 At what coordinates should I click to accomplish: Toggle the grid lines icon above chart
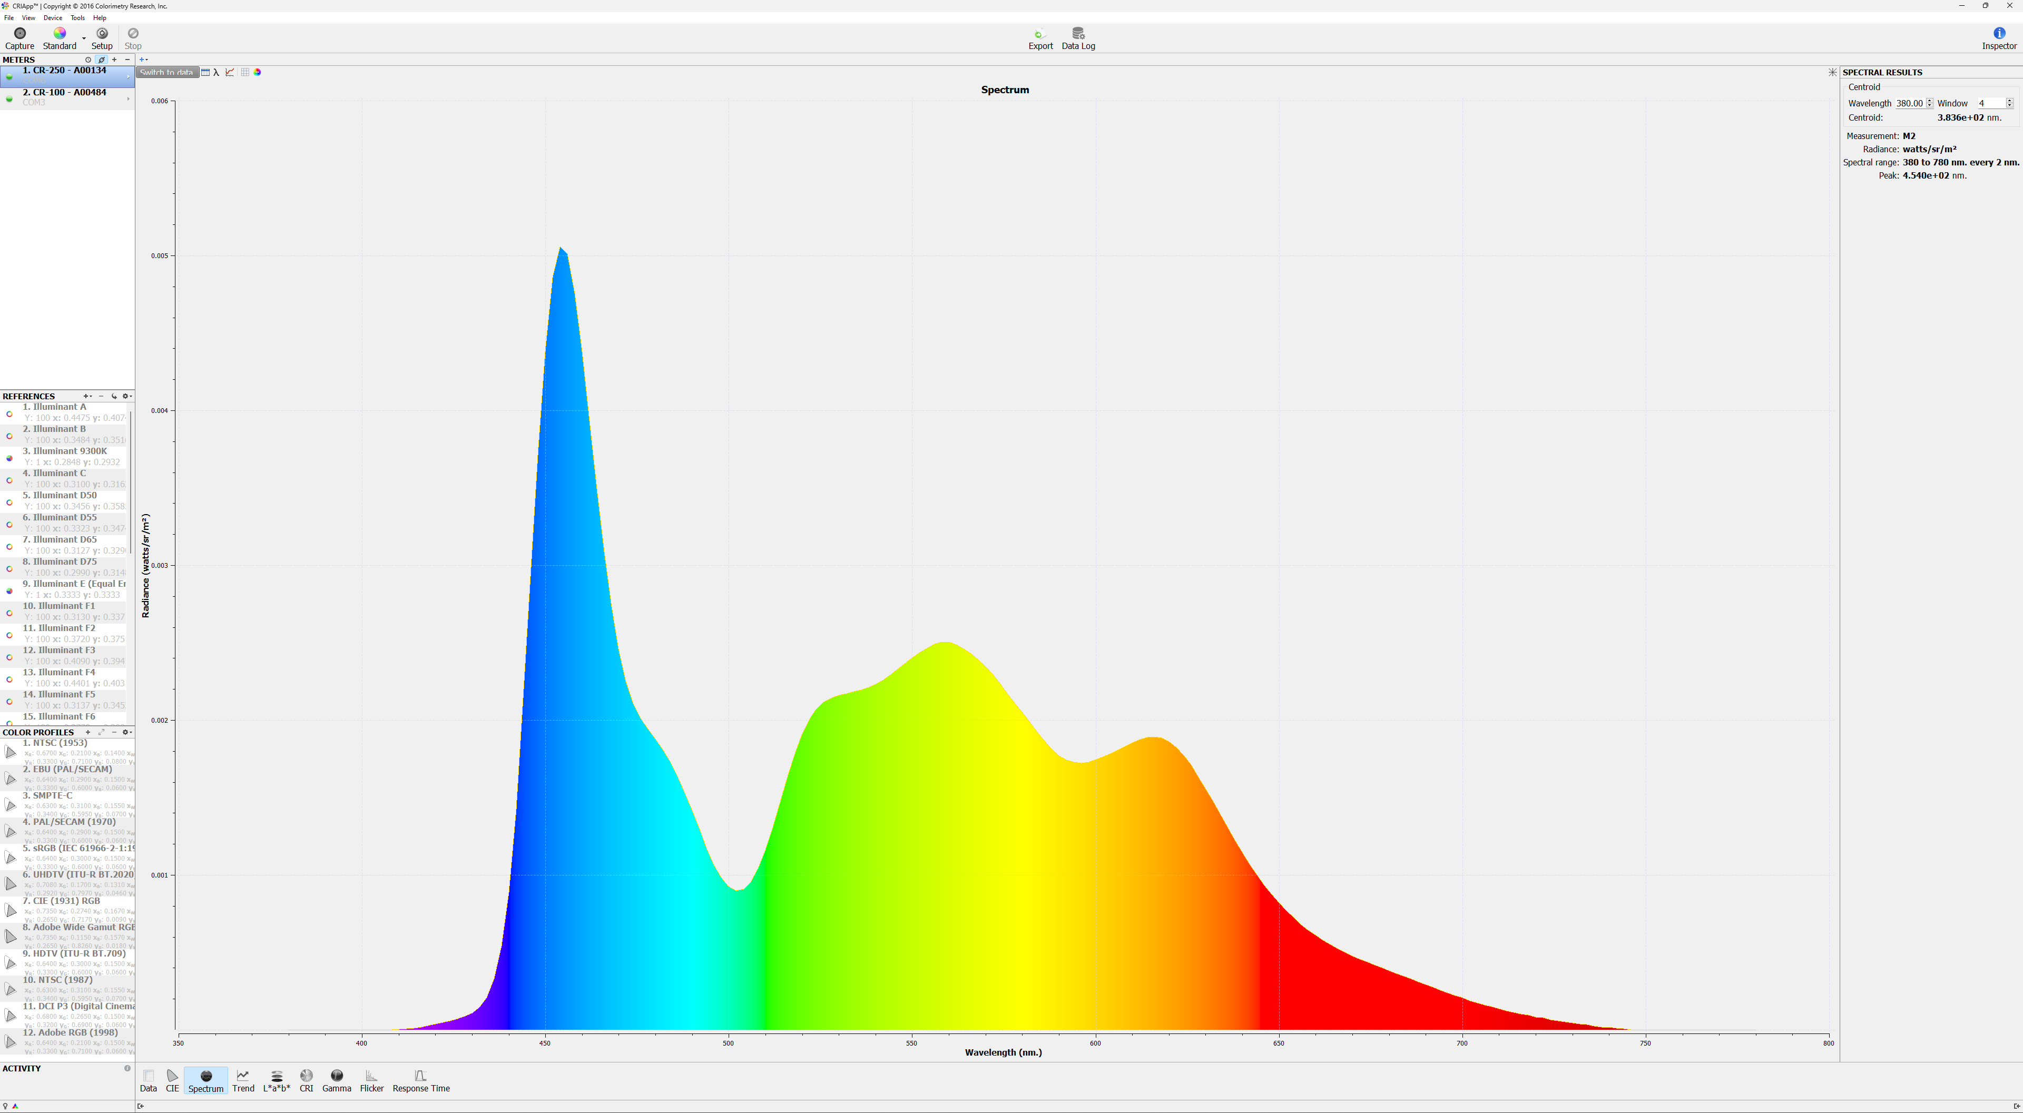click(x=245, y=72)
